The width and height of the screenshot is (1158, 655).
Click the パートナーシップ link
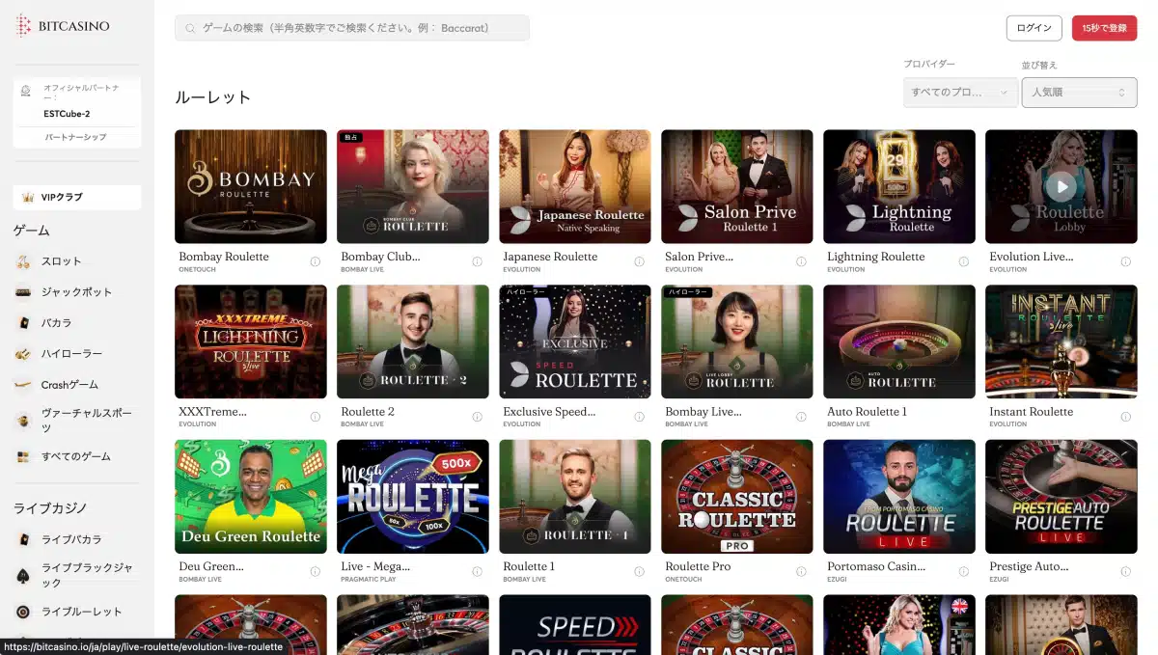tap(76, 137)
